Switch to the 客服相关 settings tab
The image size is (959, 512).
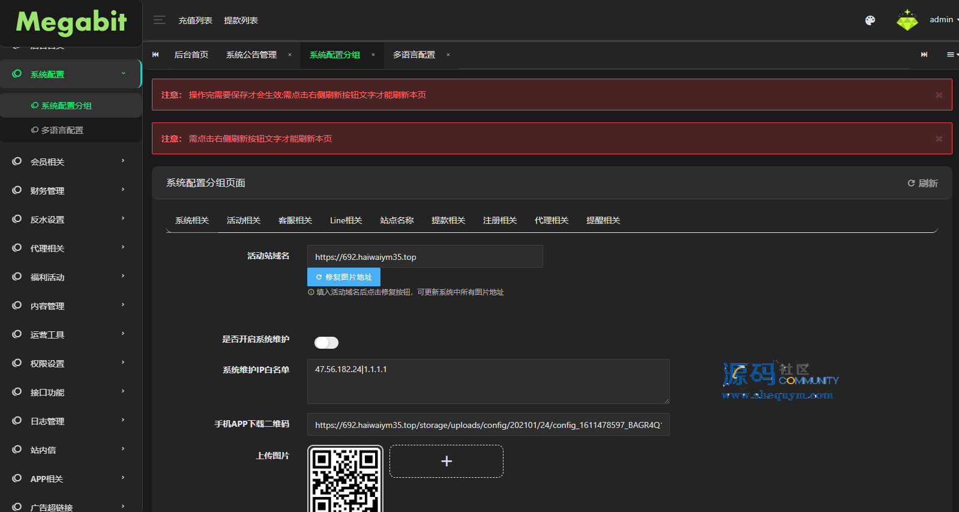295,220
